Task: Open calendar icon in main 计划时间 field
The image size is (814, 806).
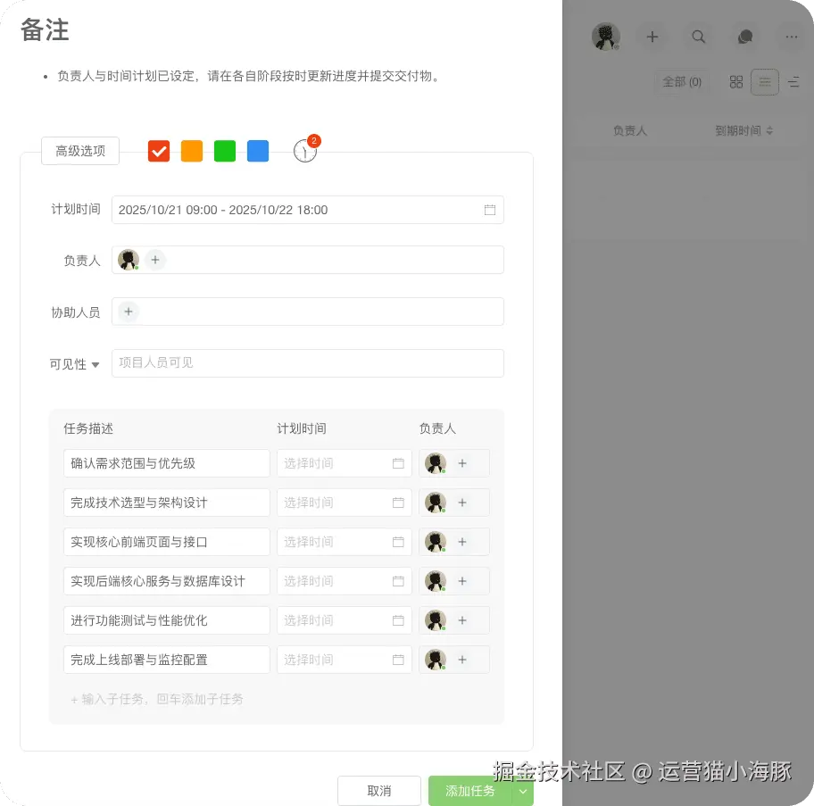Action: [x=489, y=210]
